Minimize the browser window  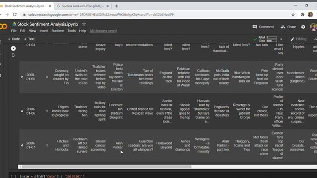296,5
